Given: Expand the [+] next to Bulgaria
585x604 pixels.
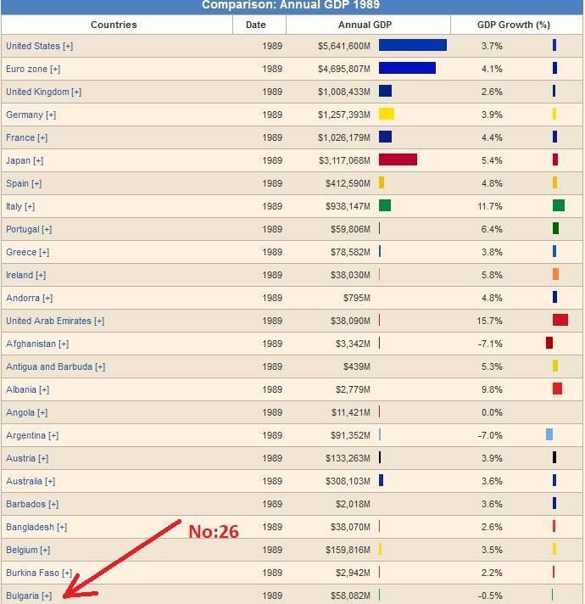Looking at the screenshot, I should 47,596.
